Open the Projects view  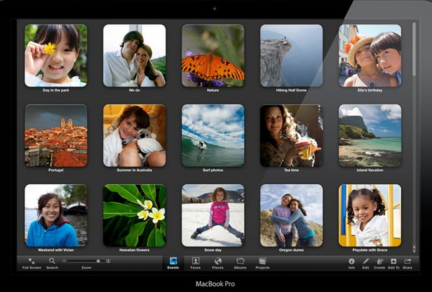pos(262,262)
